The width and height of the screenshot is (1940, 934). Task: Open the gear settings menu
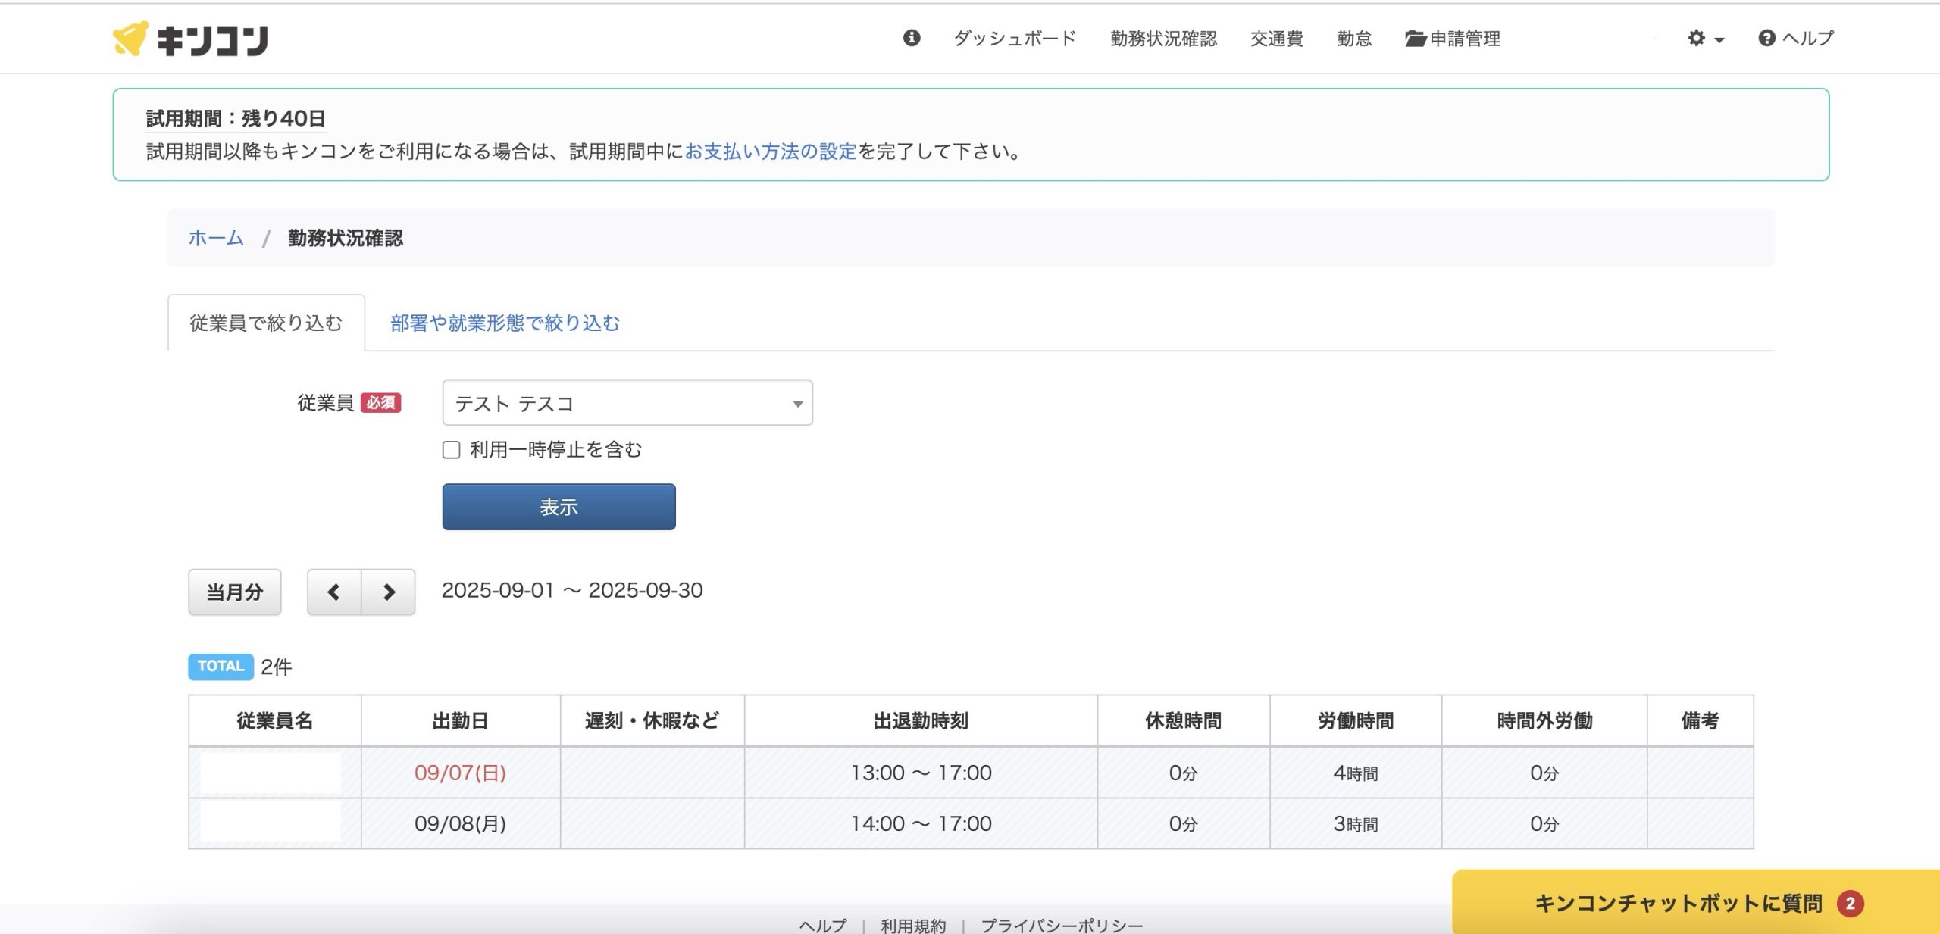coord(1697,38)
